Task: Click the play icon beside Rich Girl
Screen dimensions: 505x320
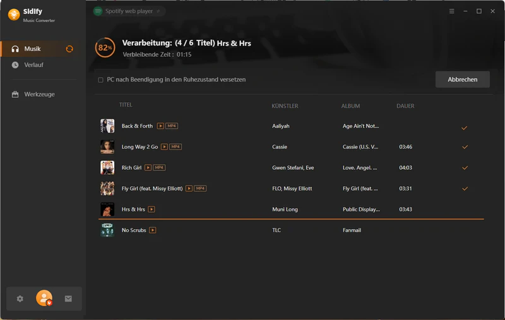Action: coord(148,168)
